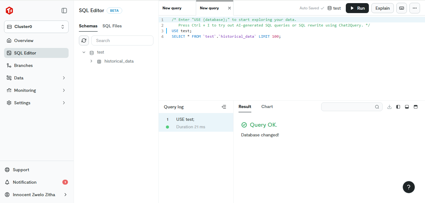The width and height of the screenshot is (425, 203).
Task: Go to the Overview page
Action: click(x=36, y=40)
